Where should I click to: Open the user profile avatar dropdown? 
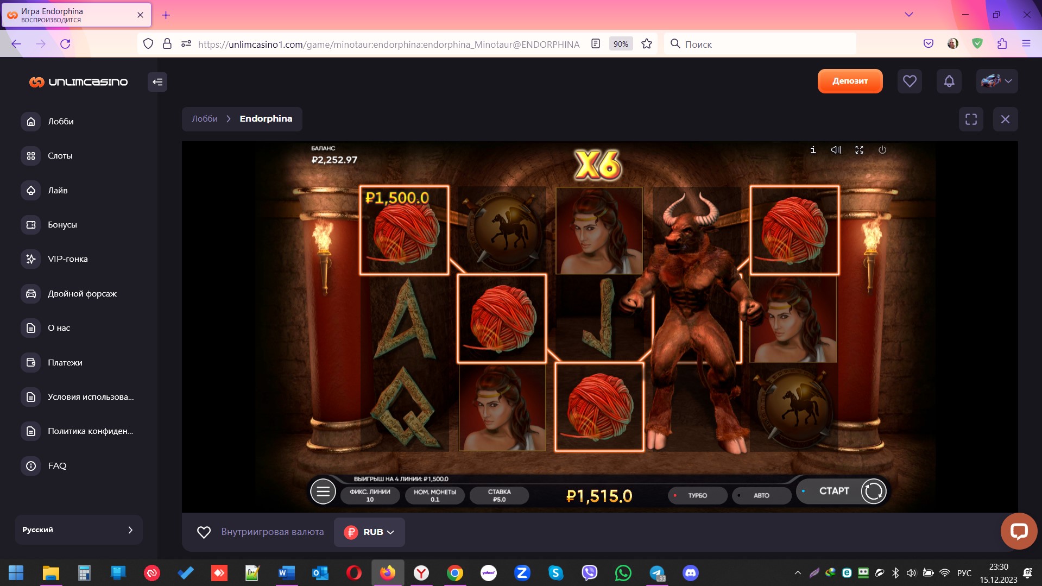(x=996, y=81)
